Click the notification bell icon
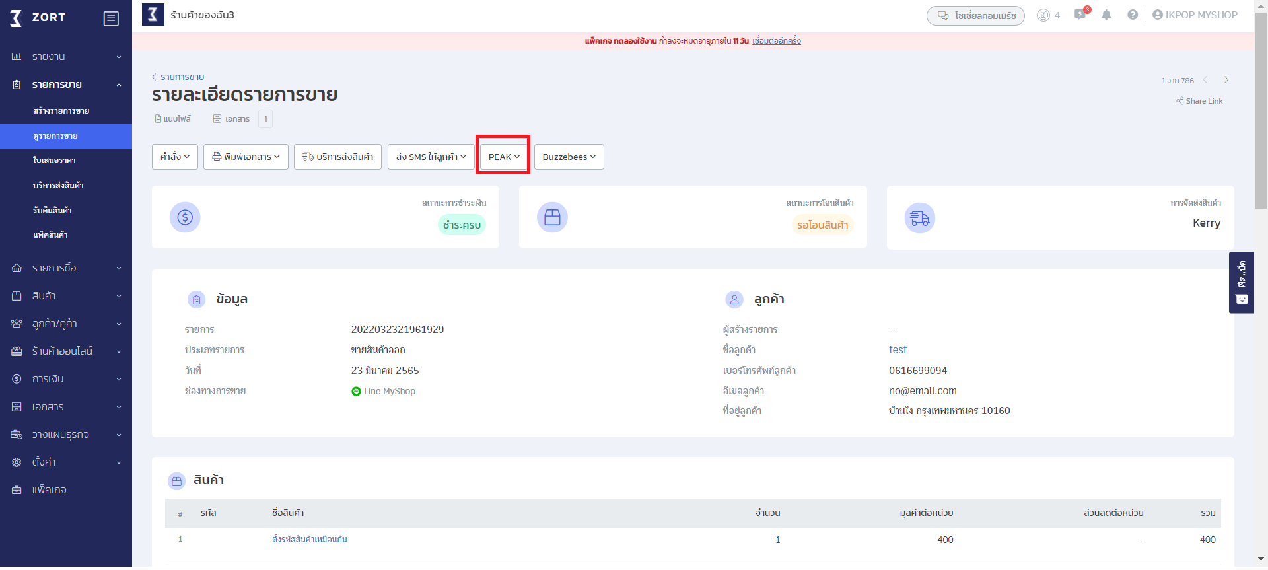The image size is (1268, 570). point(1106,15)
